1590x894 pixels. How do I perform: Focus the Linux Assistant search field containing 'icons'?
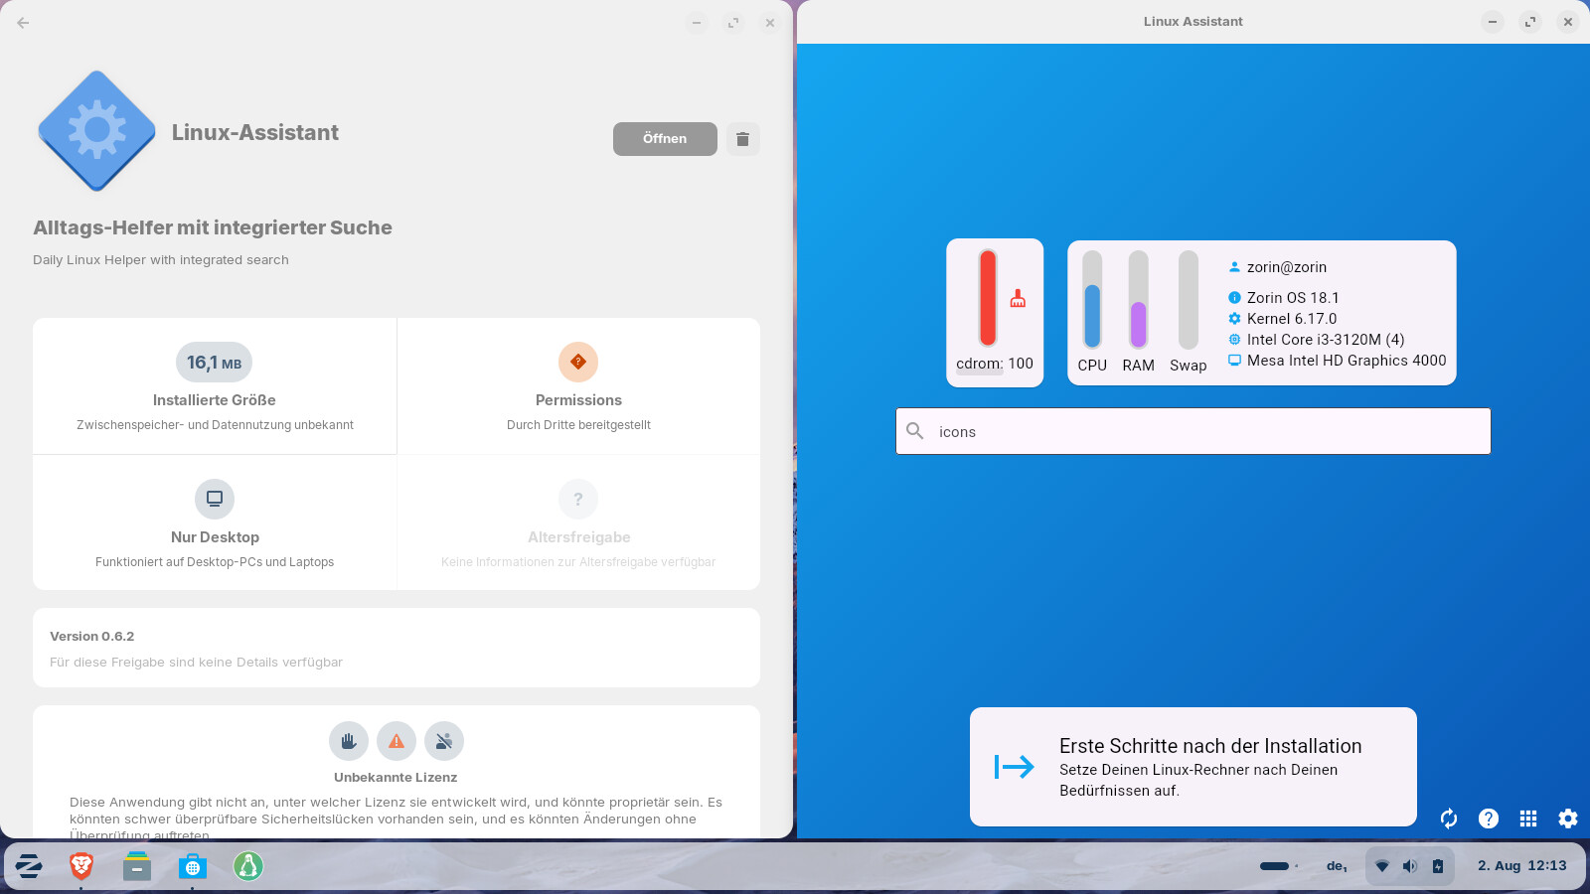1193,431
